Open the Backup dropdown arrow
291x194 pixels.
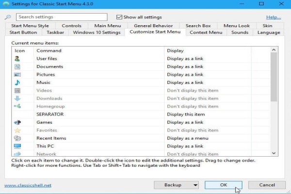pos(195,185)
